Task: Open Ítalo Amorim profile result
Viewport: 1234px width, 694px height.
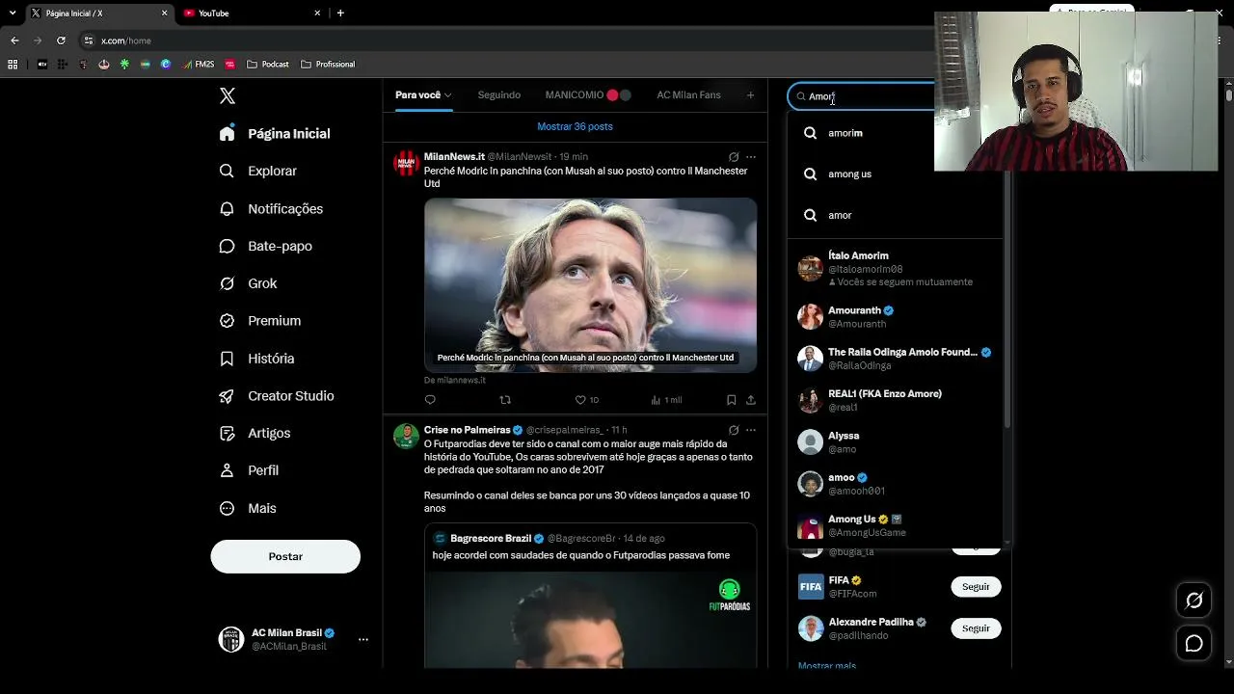Action: pos(896,268)
